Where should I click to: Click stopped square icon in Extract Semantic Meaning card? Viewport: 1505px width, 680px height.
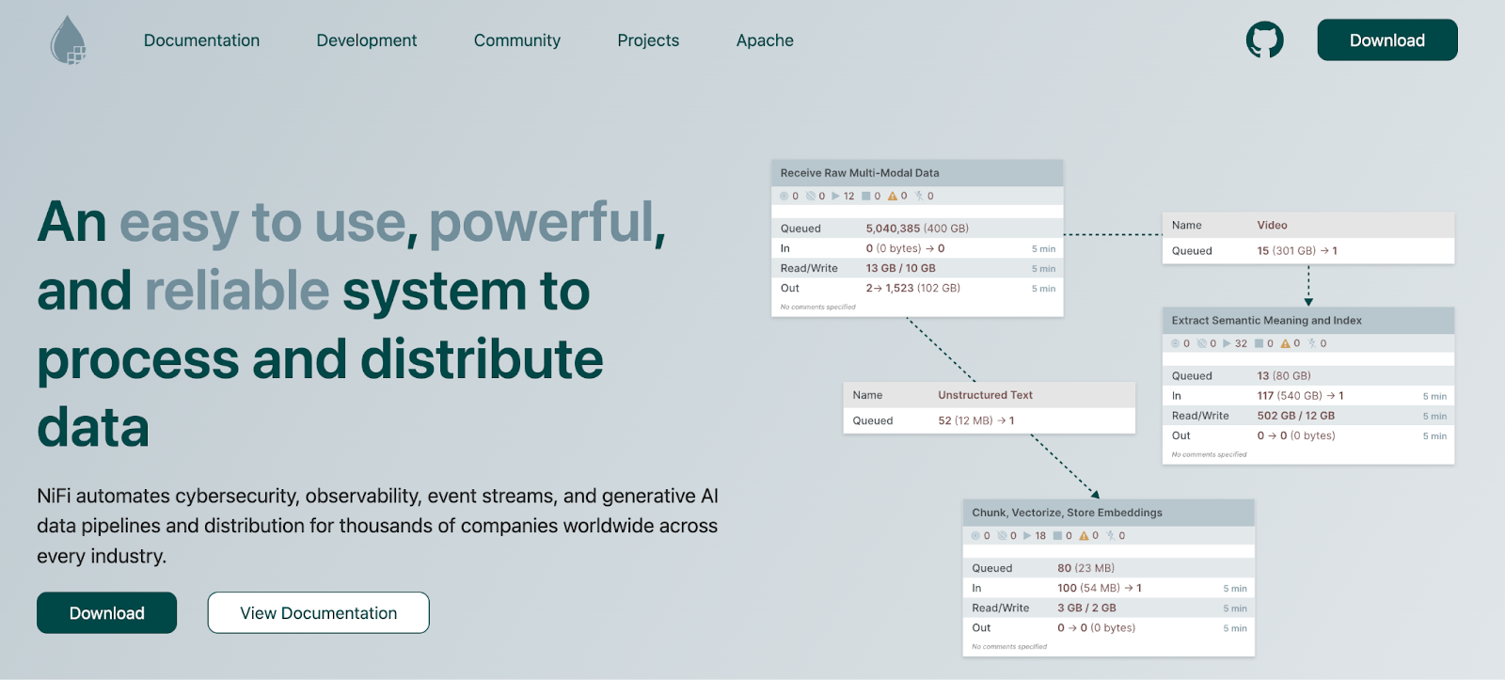(x=1259, y=343)
